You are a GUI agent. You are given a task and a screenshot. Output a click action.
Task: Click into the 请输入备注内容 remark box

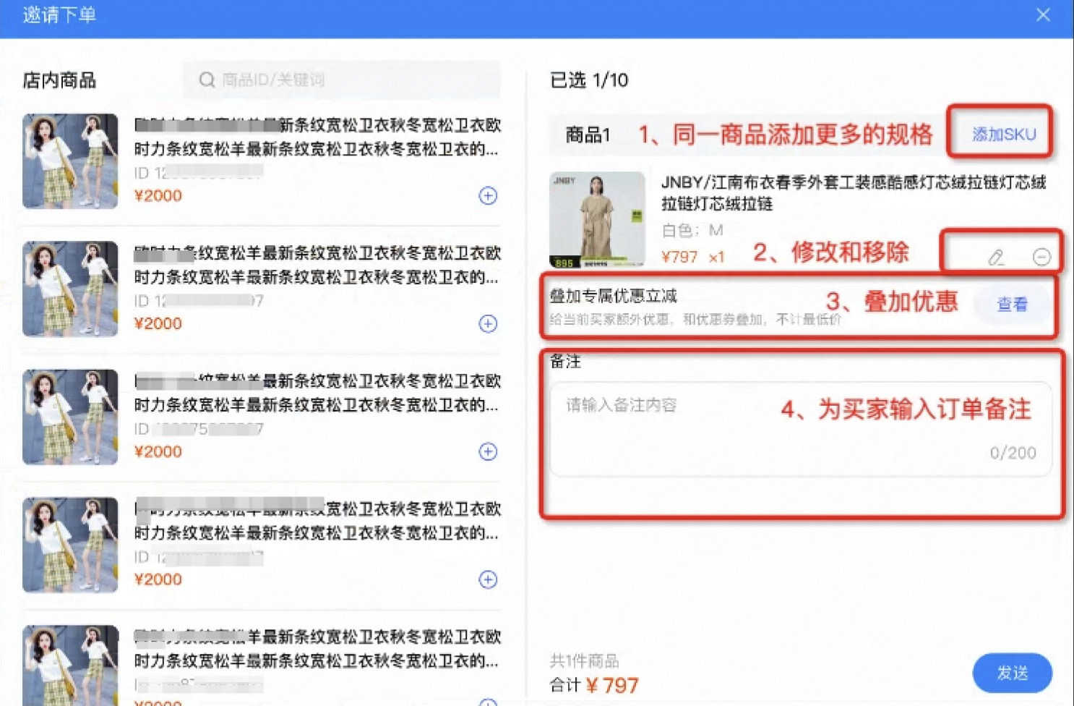click(x=801, y=429)
